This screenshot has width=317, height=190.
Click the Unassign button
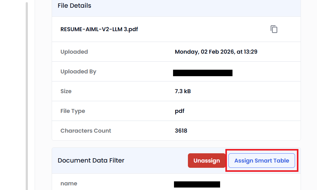[207, 160]
